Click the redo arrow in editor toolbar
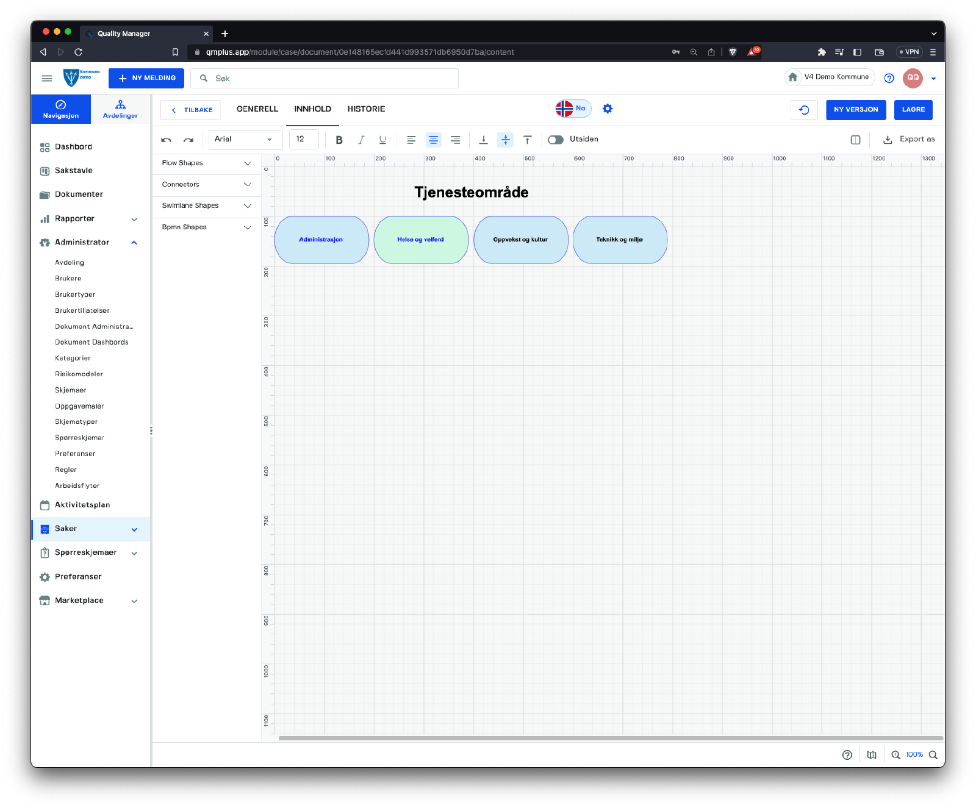The width and height of the screenshot is (976, 808). [188, 140]
